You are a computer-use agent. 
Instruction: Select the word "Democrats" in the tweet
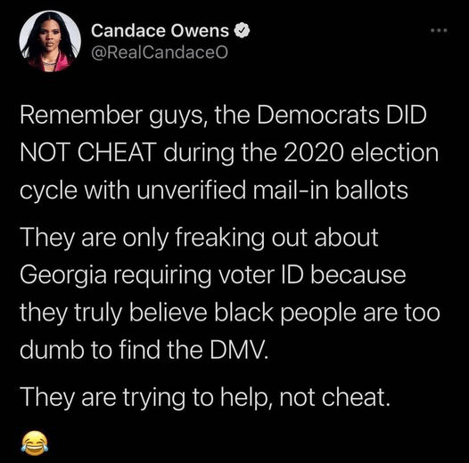(x=318, y=115)
